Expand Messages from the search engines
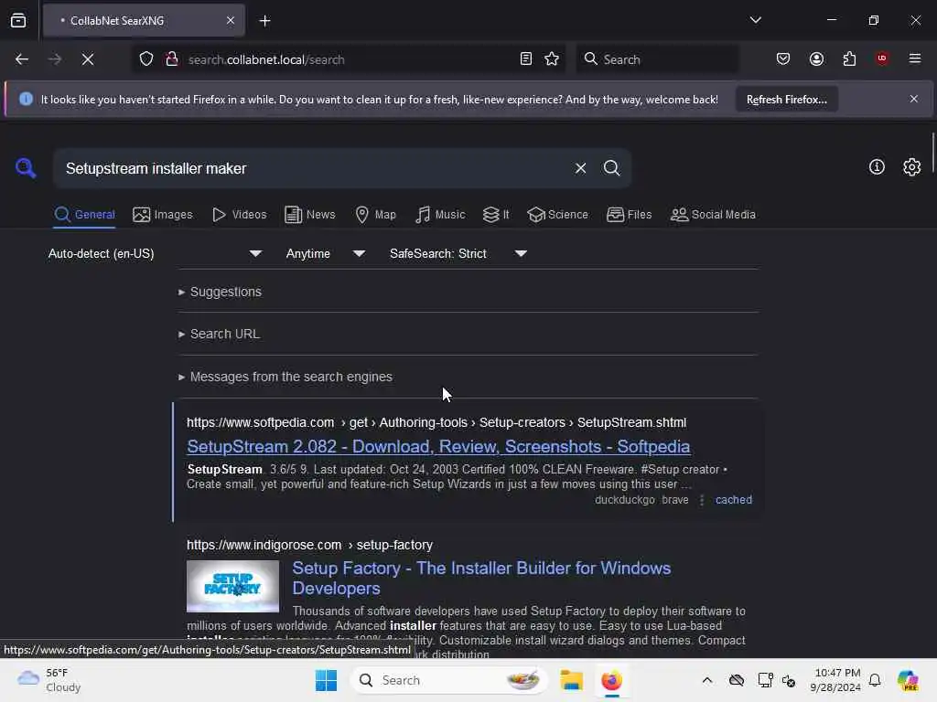This screenshot has width=937, height=702. 285,378
